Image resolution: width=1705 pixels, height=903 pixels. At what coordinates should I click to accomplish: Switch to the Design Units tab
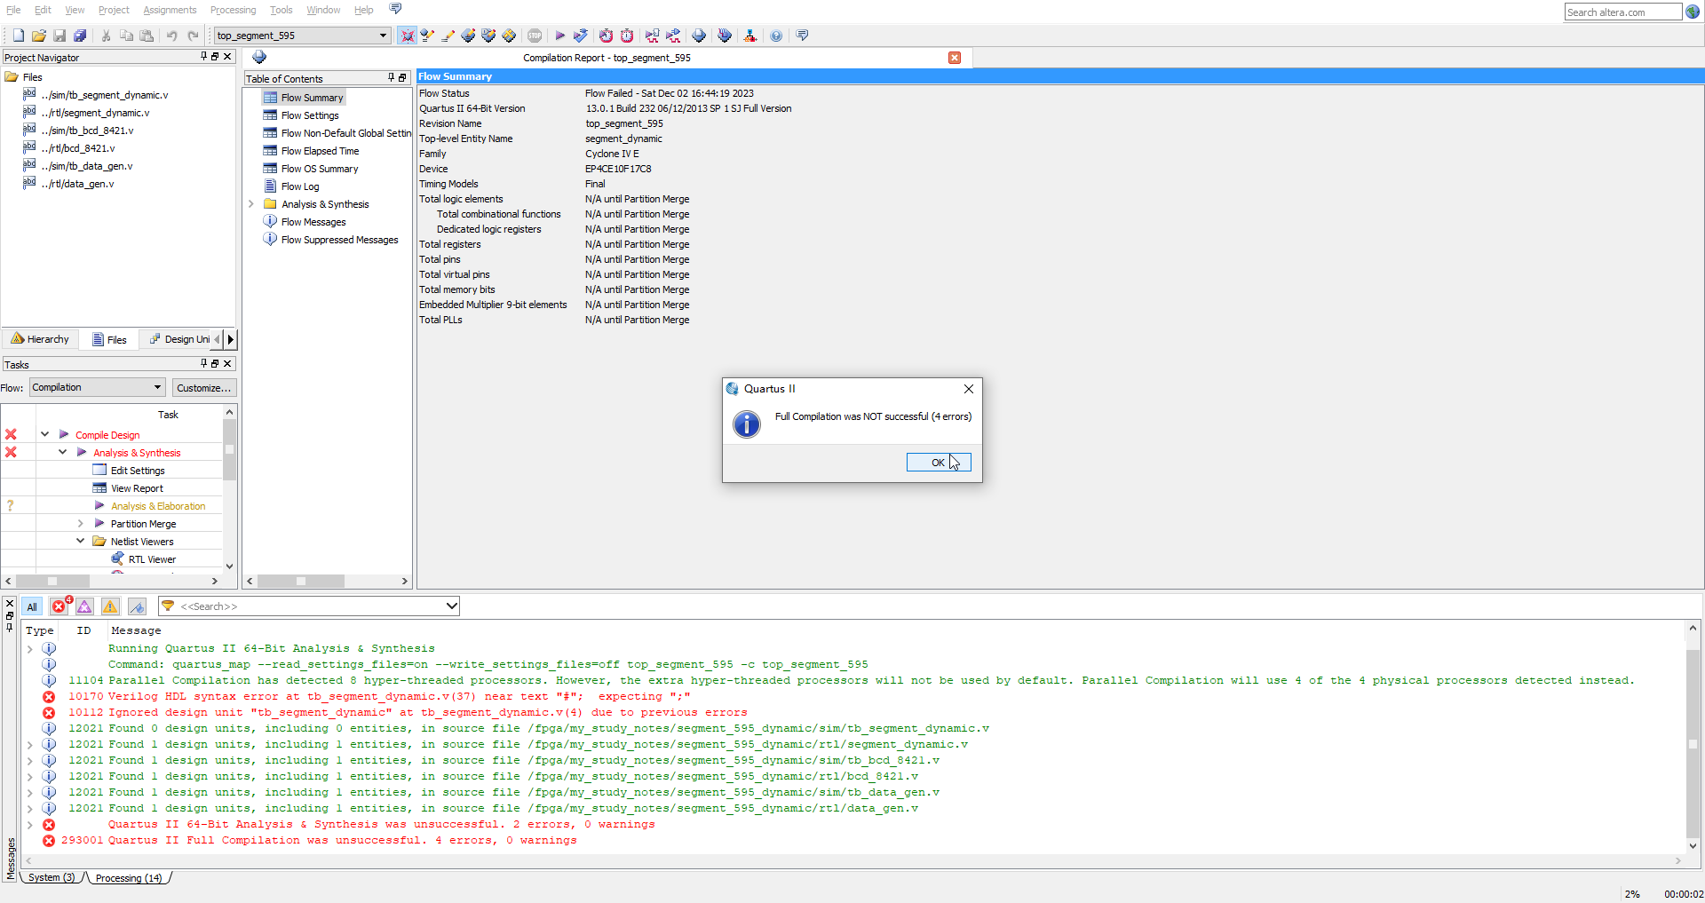(180, 339)
